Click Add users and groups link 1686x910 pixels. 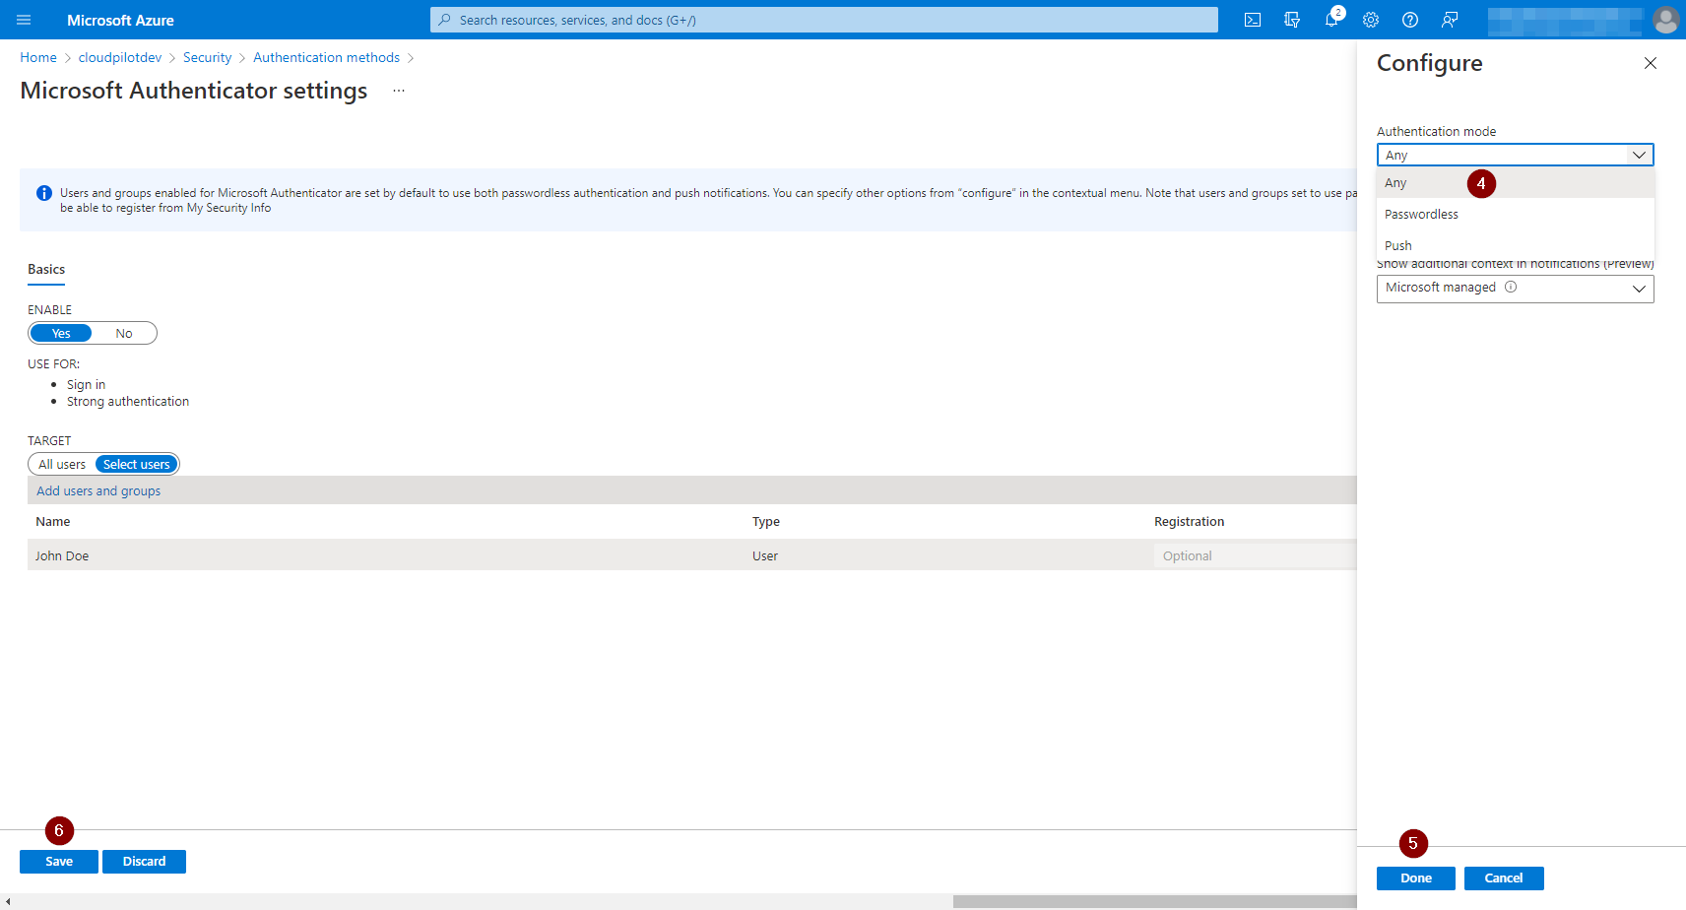(98, 491)
